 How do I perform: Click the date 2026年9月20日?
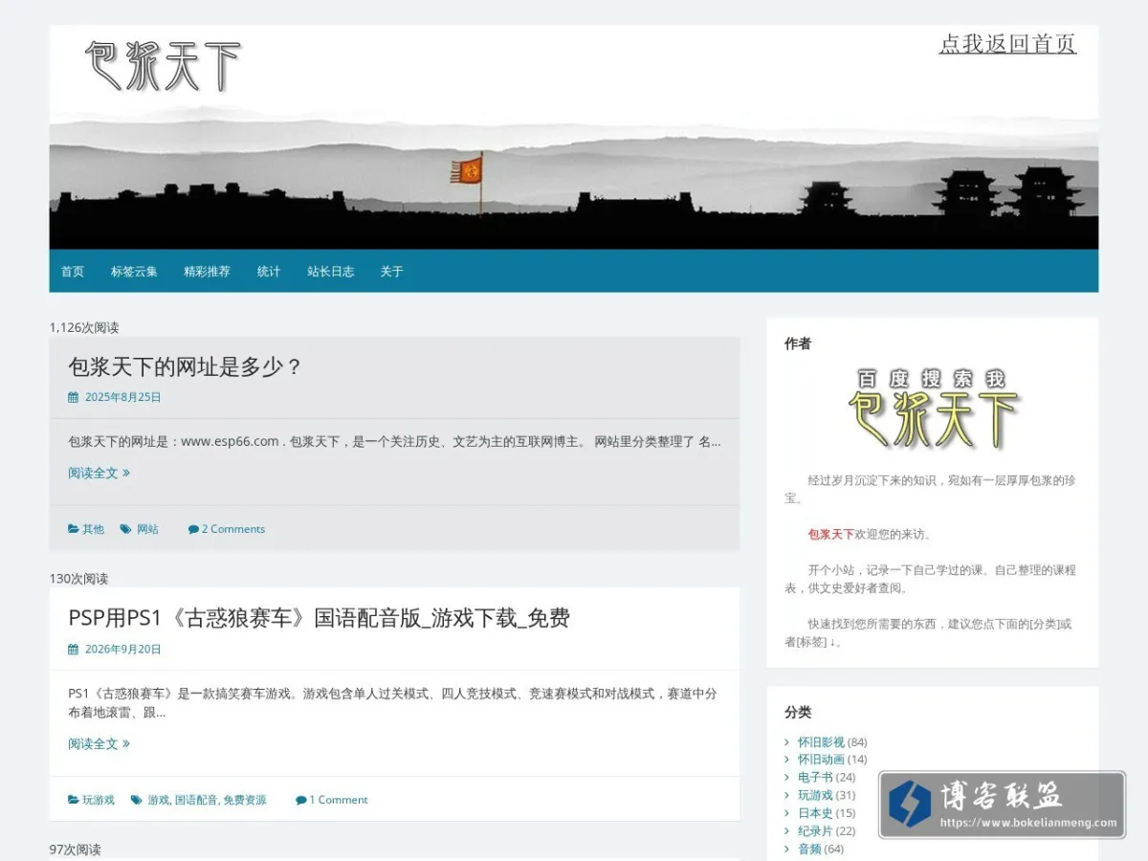coord(123,649)
